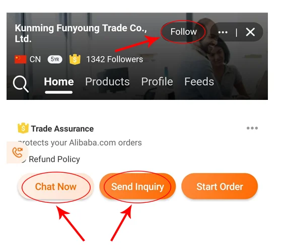The image size is (282, 251).
Task: Click the search magnifier icon
Action: tap(21, 84)
